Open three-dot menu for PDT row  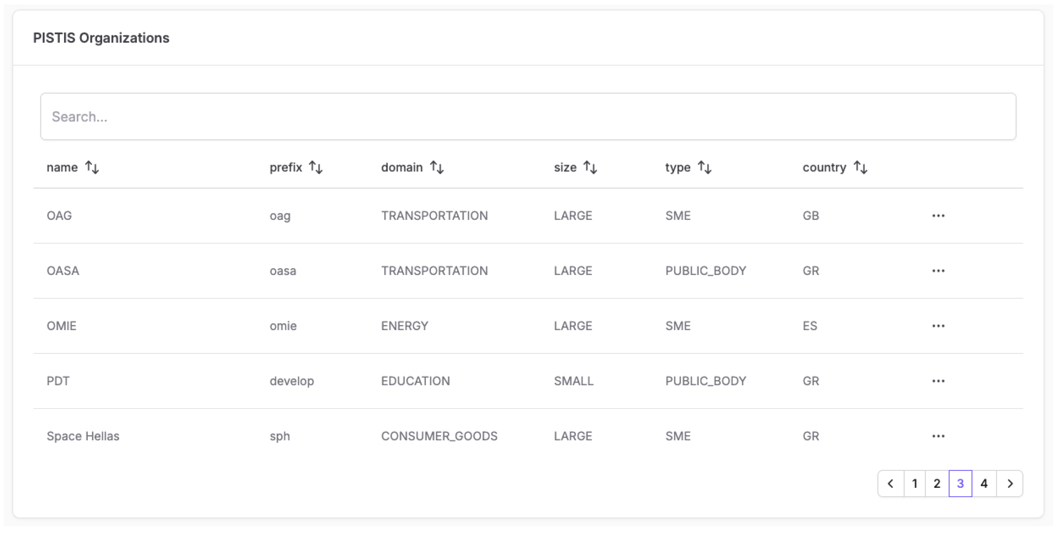click(938, 381)
